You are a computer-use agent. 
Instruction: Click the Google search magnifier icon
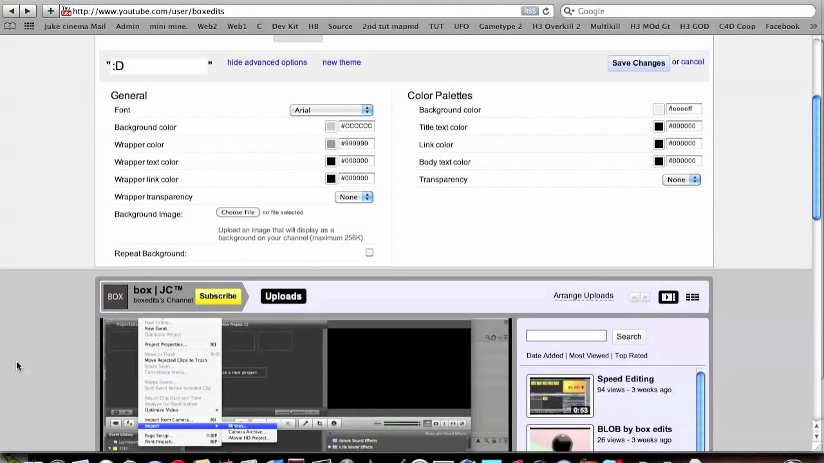point(569,11)
